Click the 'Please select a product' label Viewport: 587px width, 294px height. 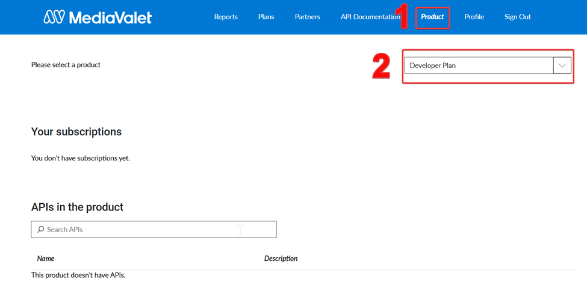pyautogui.click(x=66, y=65)
